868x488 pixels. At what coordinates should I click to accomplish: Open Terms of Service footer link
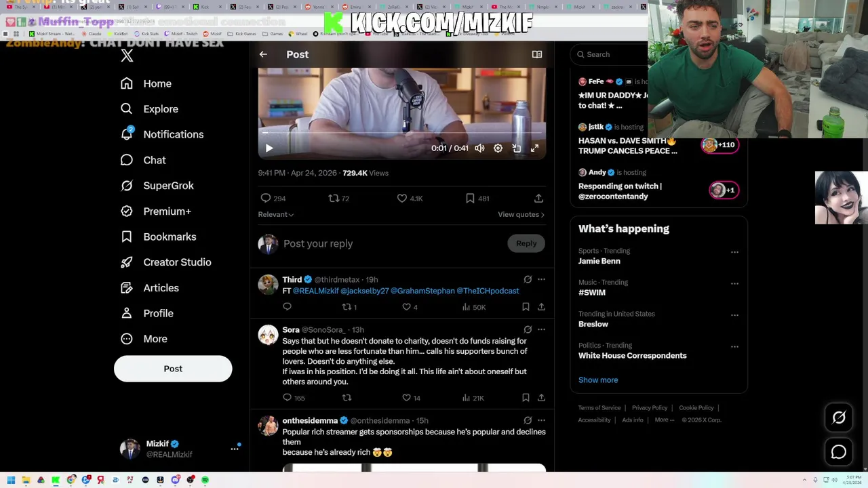coord(599,408)
